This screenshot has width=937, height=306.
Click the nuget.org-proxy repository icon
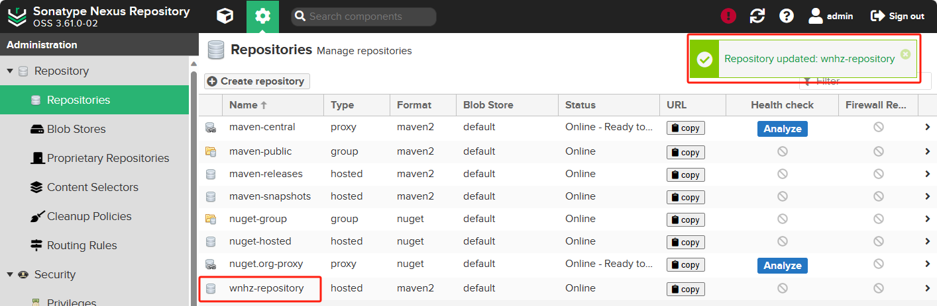pos(211,264)
